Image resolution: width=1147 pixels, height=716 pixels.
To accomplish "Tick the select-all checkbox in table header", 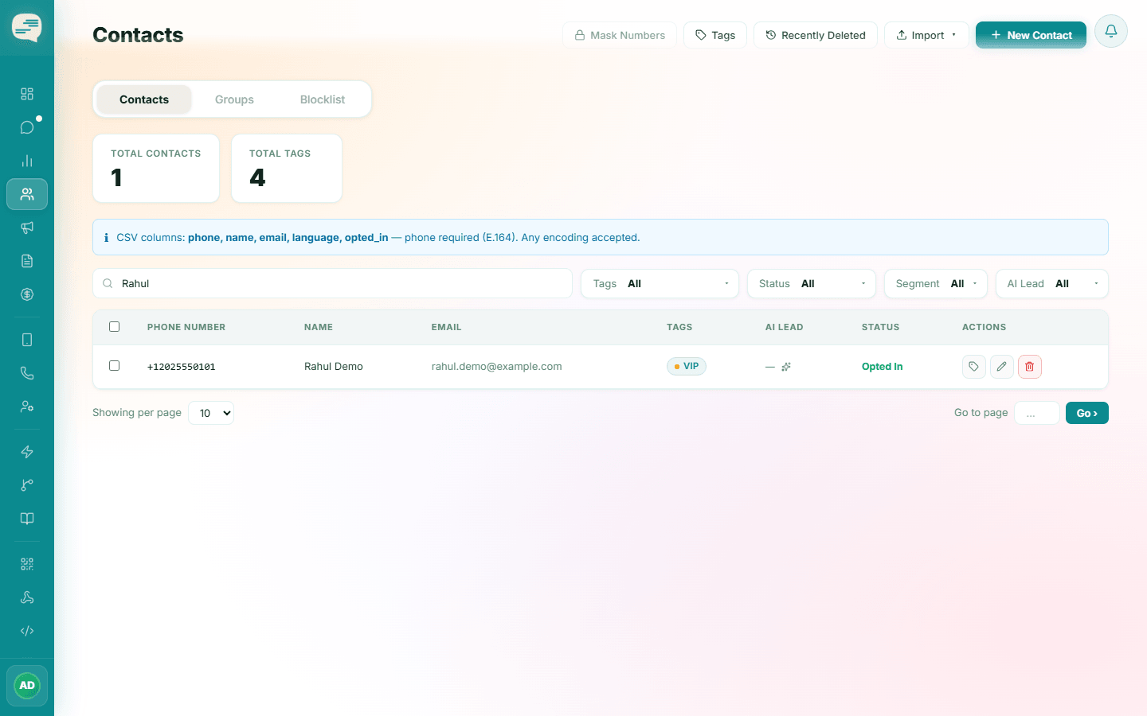I will [x=115, y=327].
